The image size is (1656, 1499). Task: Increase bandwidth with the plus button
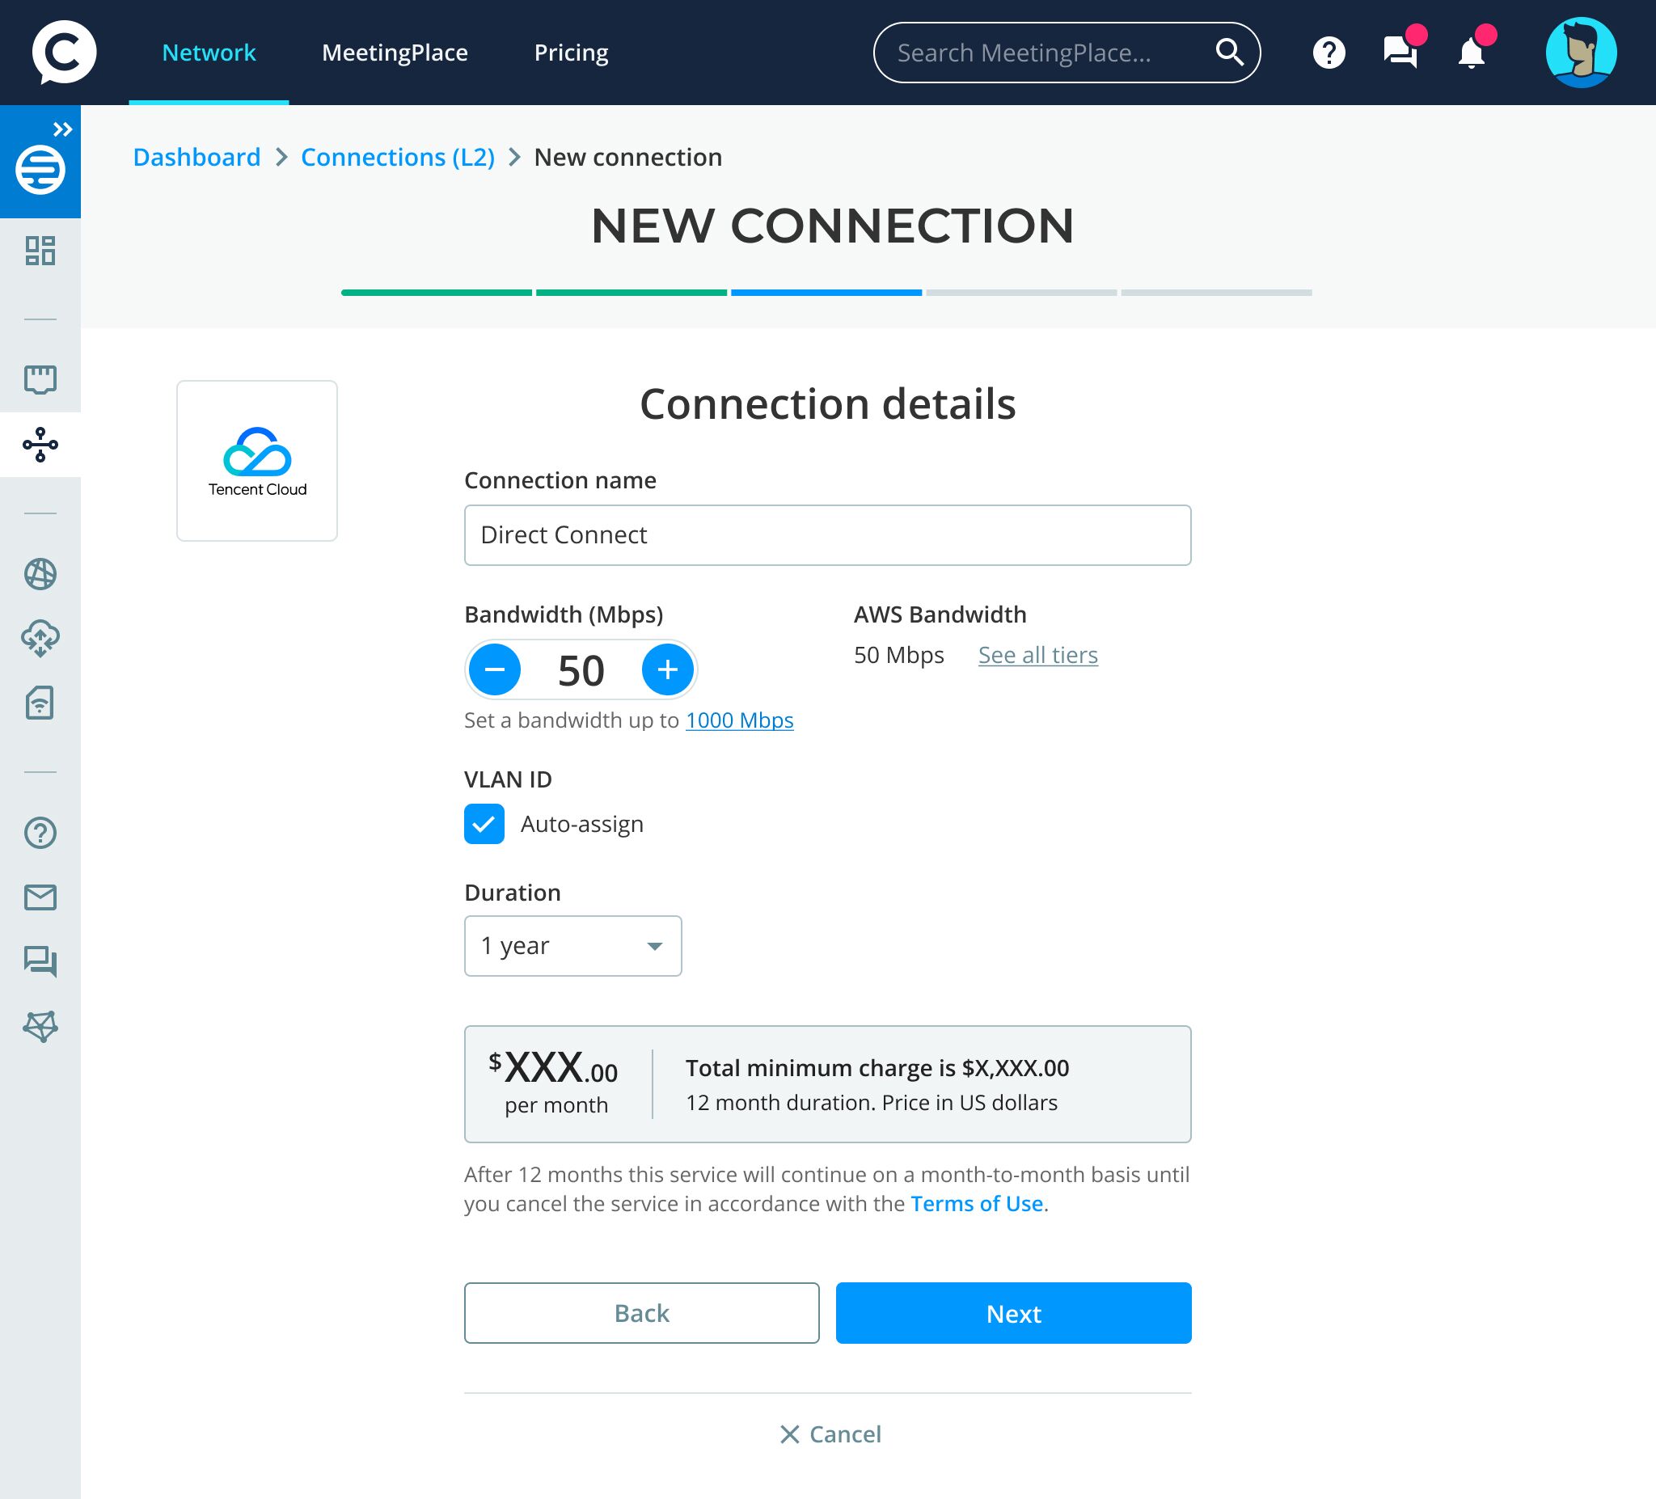(x=667, y=669)
